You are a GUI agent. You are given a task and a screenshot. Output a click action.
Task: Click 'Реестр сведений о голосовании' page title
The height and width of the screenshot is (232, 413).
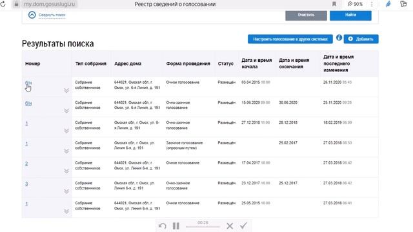175,5
